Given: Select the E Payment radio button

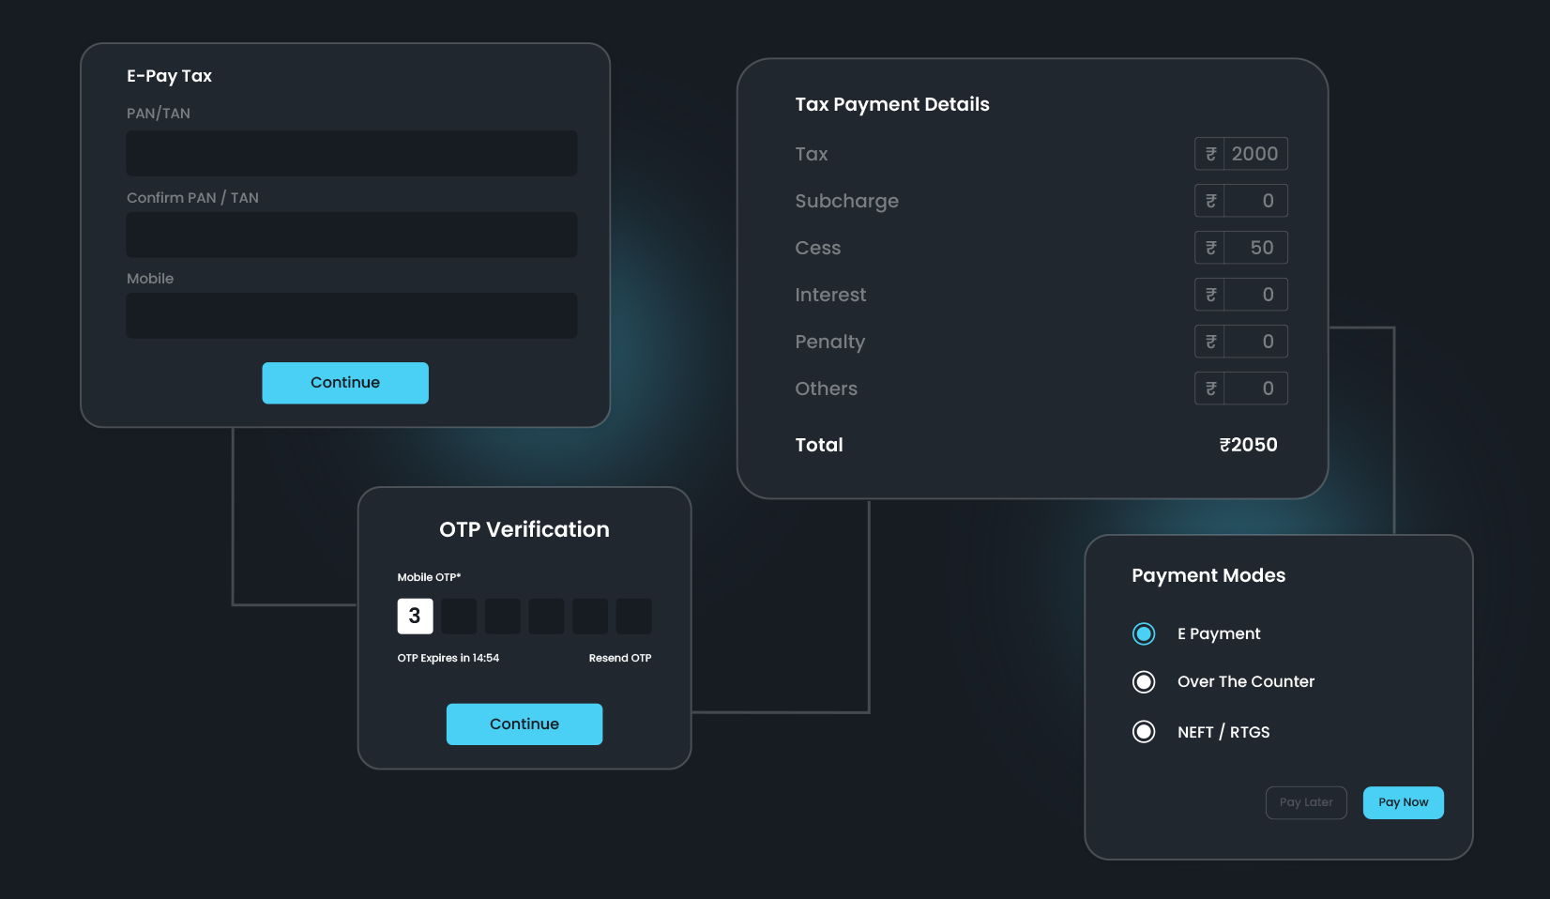Looking at the screenshot, I should [1144, 634].
